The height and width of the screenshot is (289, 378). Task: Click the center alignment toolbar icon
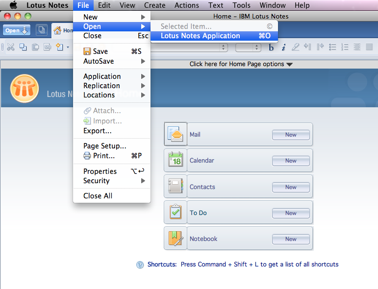click(357, 47)
